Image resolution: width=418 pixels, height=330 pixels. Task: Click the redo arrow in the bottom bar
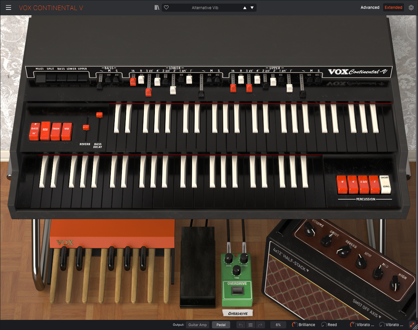[260, 325]
